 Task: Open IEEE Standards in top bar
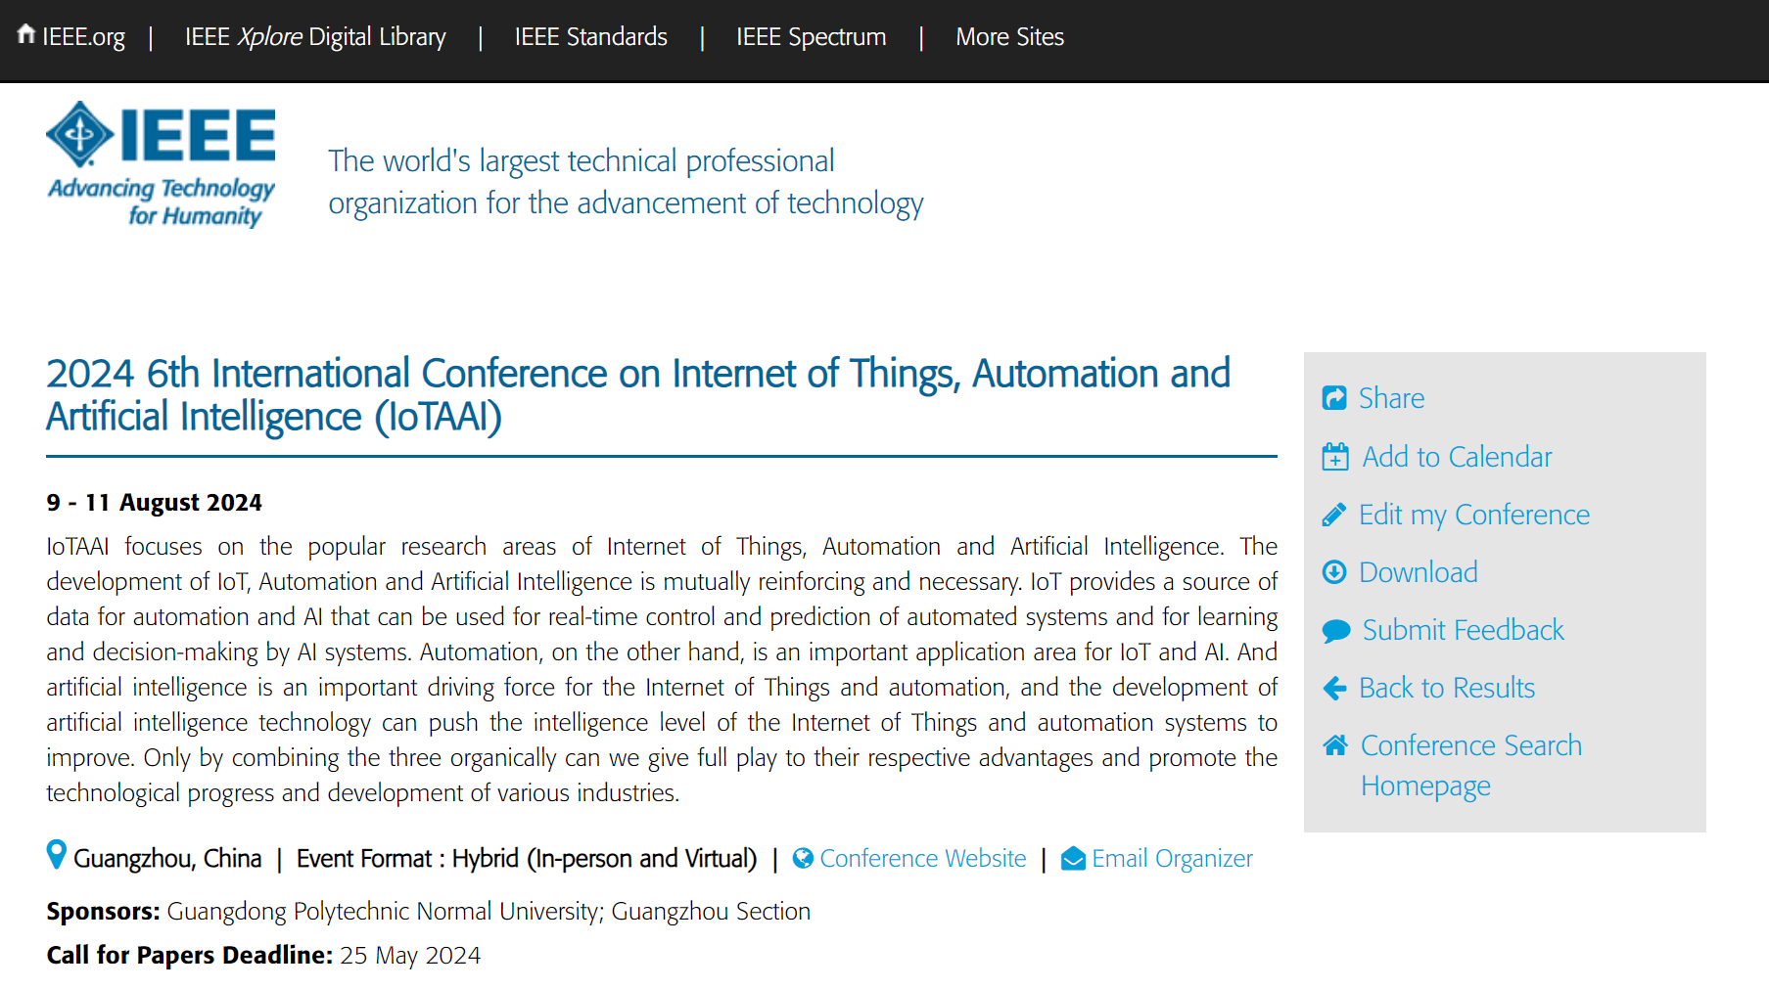coord(591,37)
